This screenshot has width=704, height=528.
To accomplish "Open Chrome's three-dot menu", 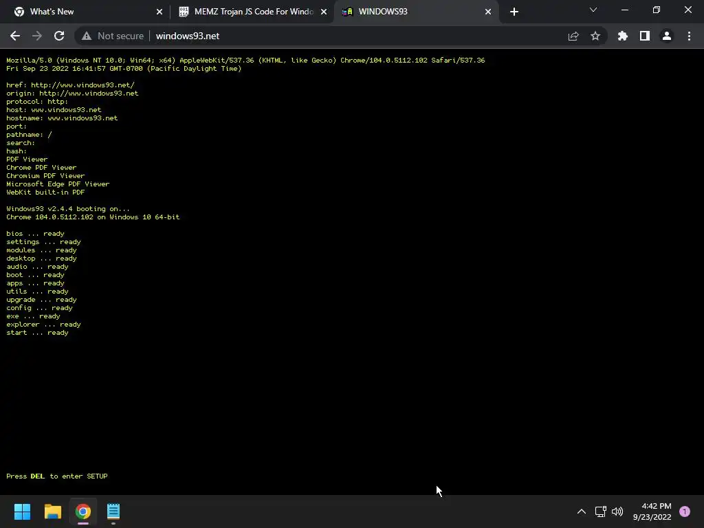I will (x=689, y=36).
